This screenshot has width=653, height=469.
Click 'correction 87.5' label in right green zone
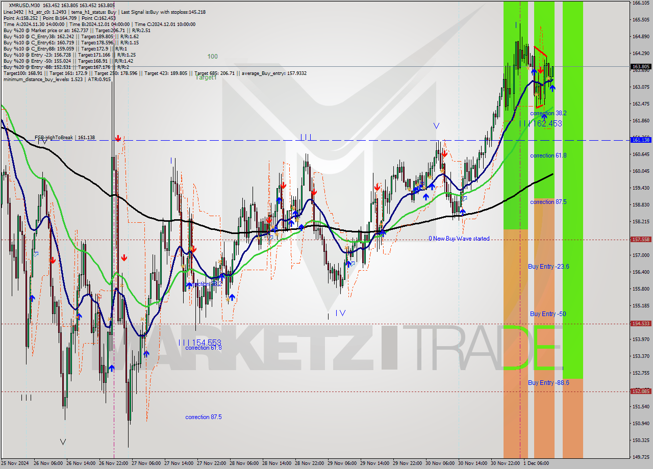pyautogui.click(x=548, y=202)
